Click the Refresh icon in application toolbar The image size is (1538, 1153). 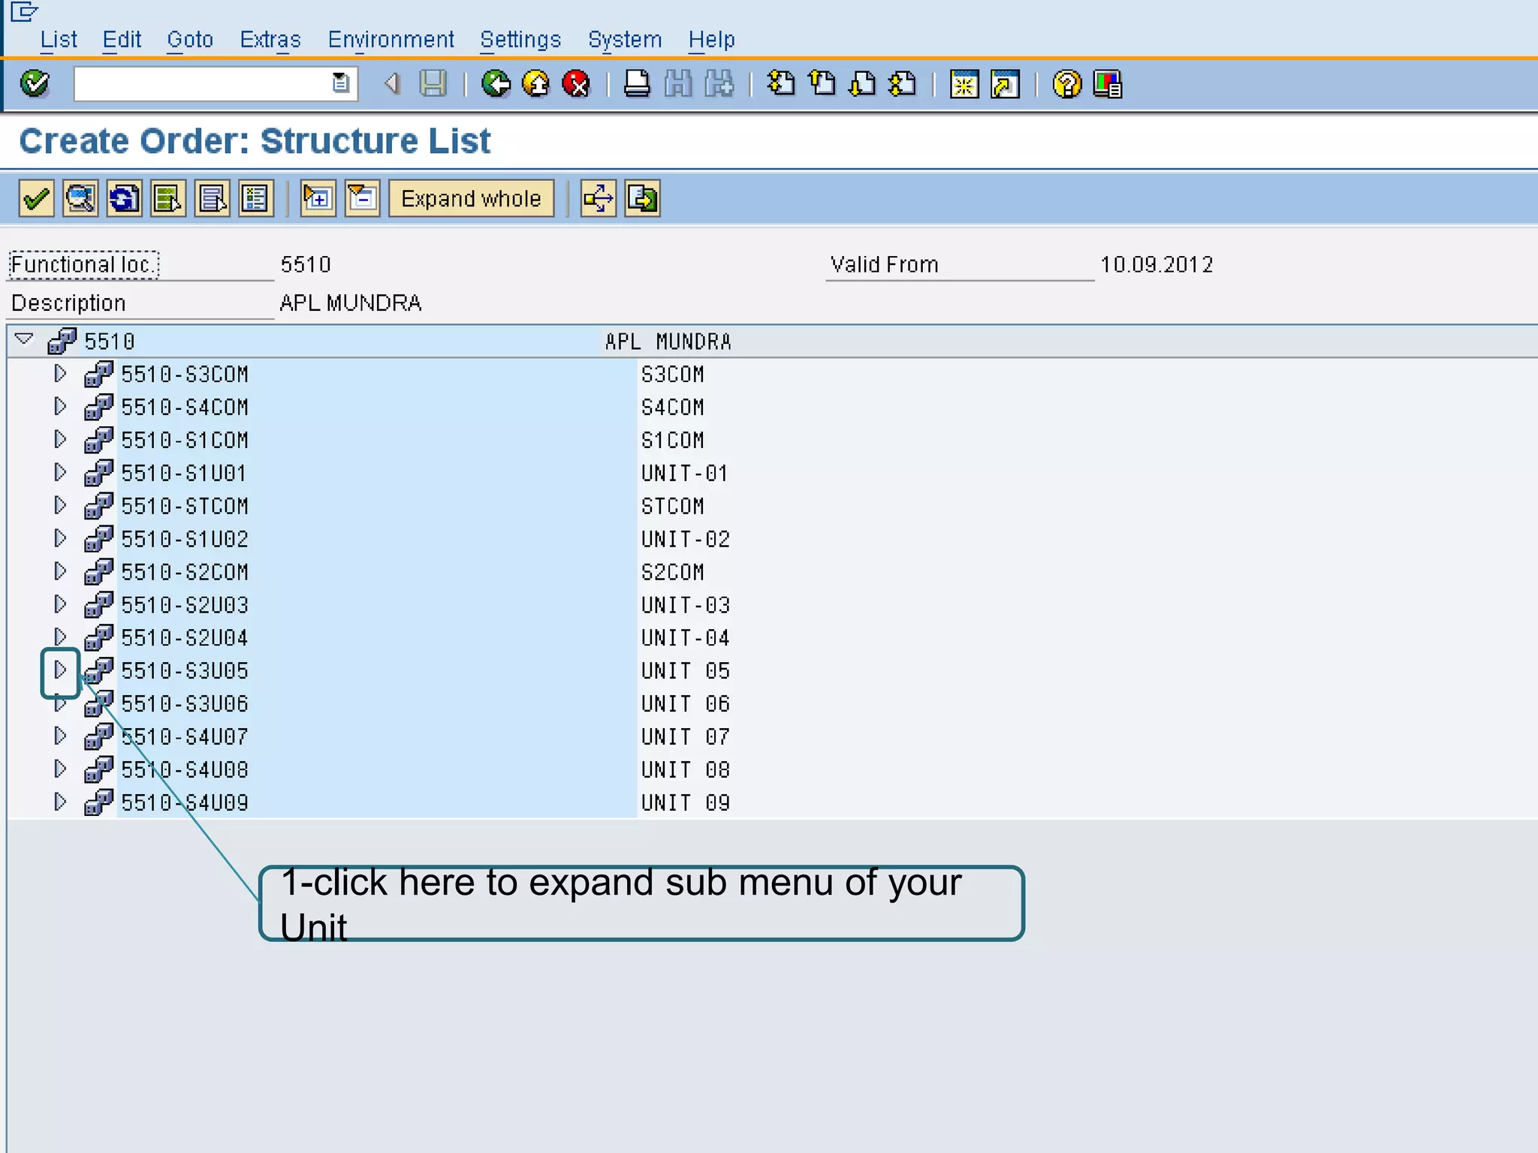click(x=124, y=199)
